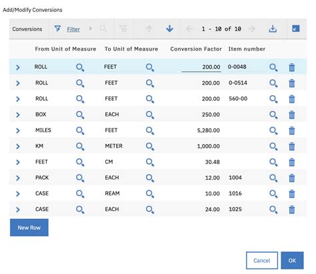
Task: Delete the BOX to EACH row
Action: 292,115
